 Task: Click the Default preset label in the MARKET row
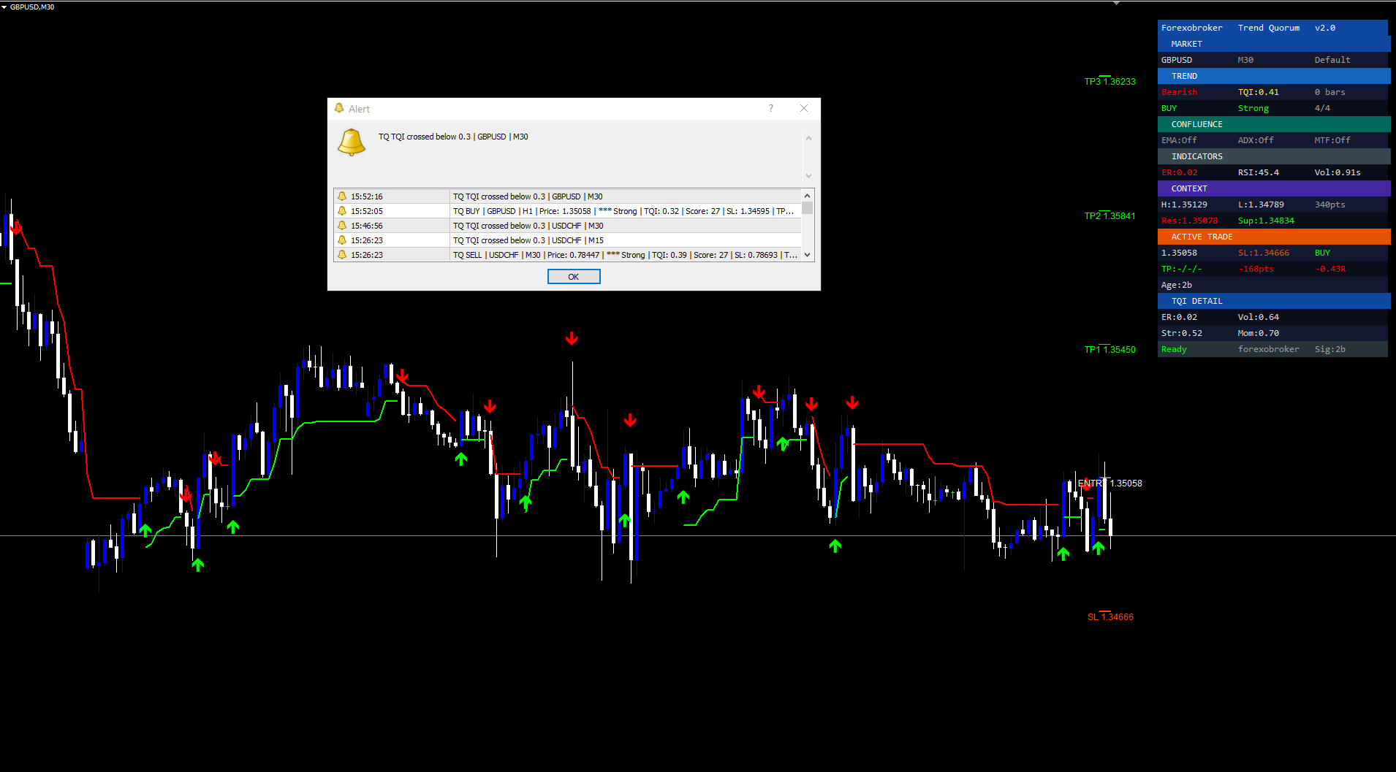(x=1332, y=60)
